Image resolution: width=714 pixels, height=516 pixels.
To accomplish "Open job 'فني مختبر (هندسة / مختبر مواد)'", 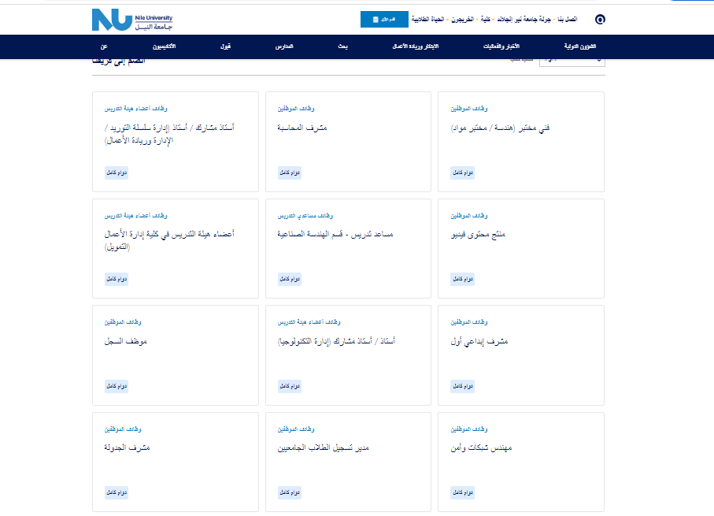I will click(500, 128).
